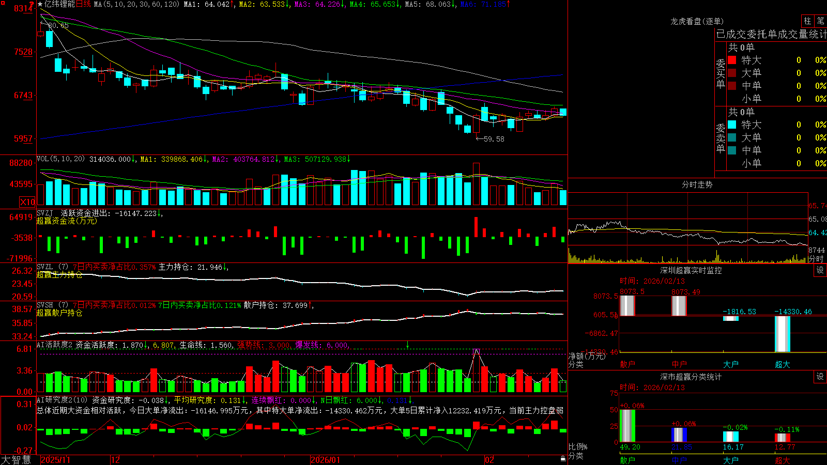Open 设 settings for 深圳超赢实时监控
This screenshot has height=465, width=827.
pyautogui.click(x=820, y=270)
